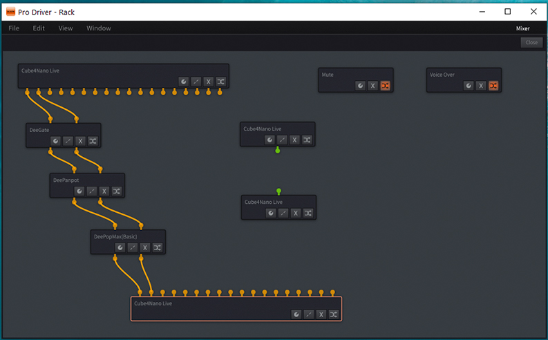Toggle the slash bypass icon on DeePanpot
The height and width of the screenshot is (340, 548).
click(92, 191)
